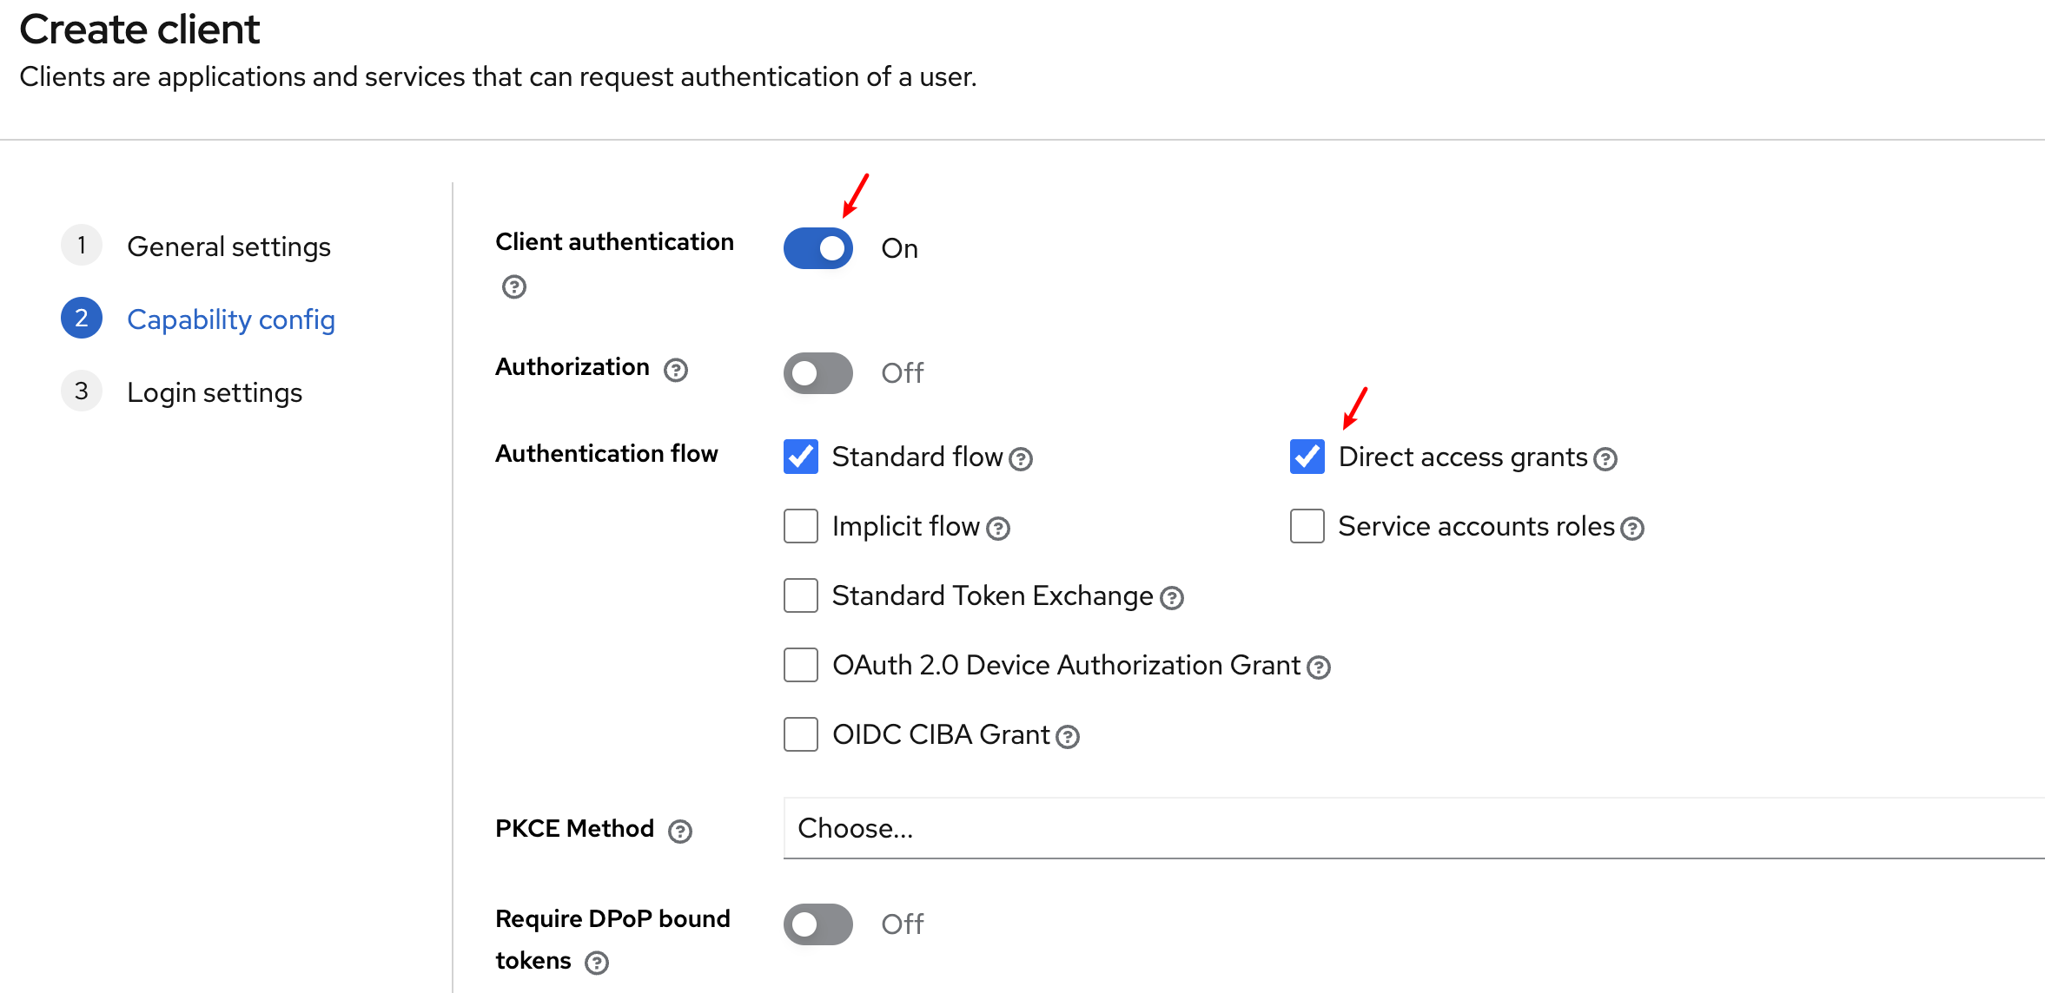
Task: Enable the Authorization toggle
Action: [x=817, y=372]
